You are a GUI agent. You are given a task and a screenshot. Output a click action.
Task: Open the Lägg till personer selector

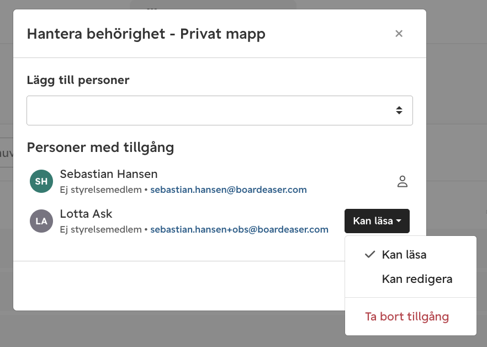click(x=220, y=111)
